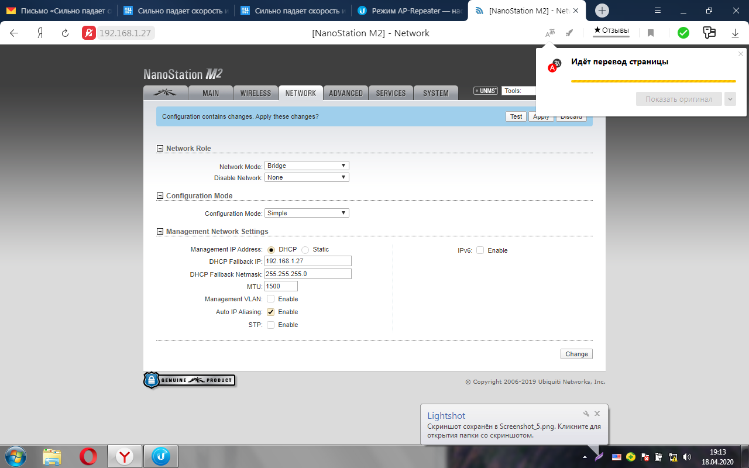The image size is (749, 468).
Task: Enable the STP checkbox
Action: tap(270, 325)
